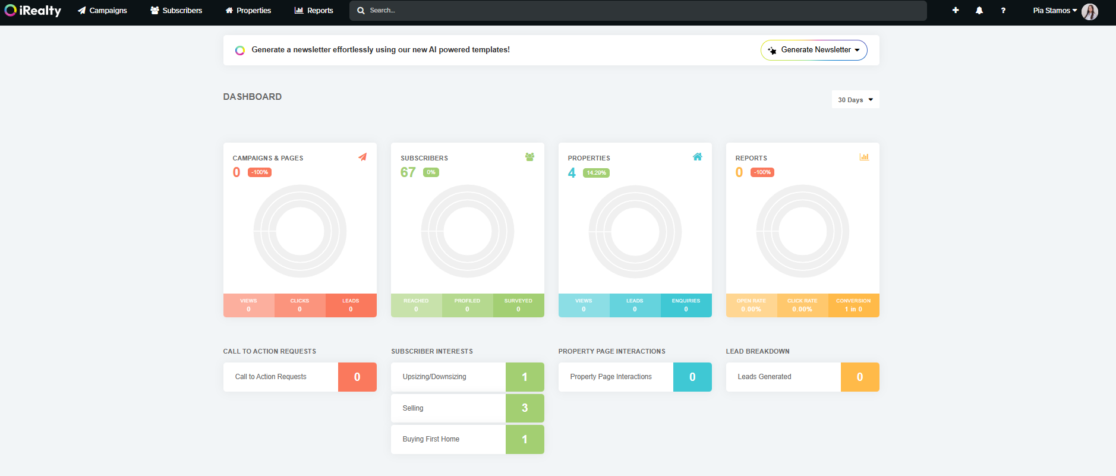1116x476 pixels.
Task: Open notifications bell icon
Action: coord(979,10)
